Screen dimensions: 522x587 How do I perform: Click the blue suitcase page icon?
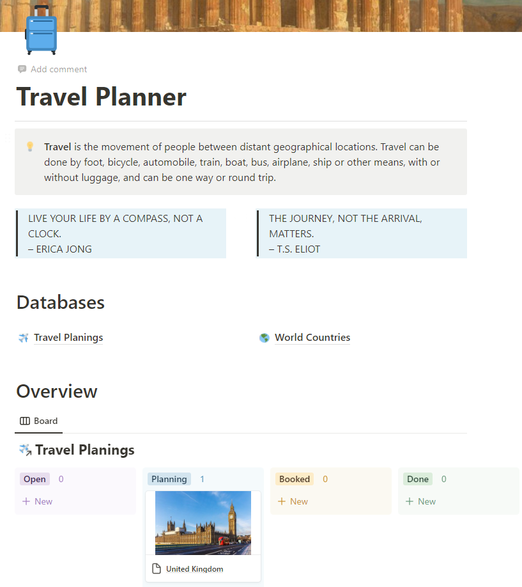pyautogui.click(x=41, y=29)
